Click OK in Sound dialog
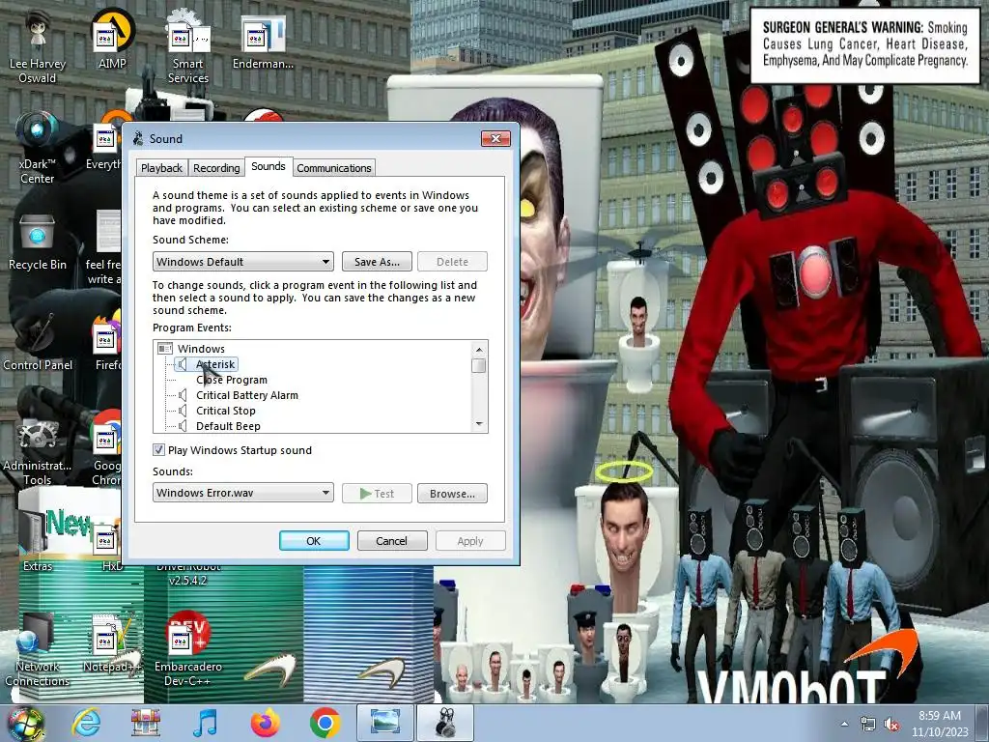 pos(314,541)
